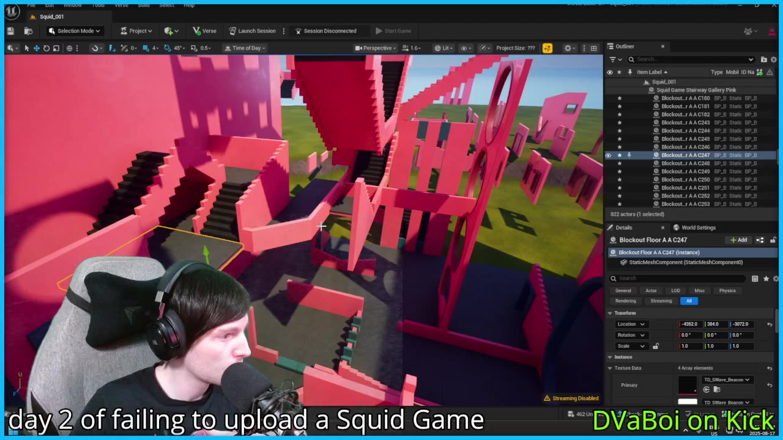Toggle world/local coordinate space globe icon
Image resolution: width=783 pixels, height=440 pixels.
[x=69, y=48]
